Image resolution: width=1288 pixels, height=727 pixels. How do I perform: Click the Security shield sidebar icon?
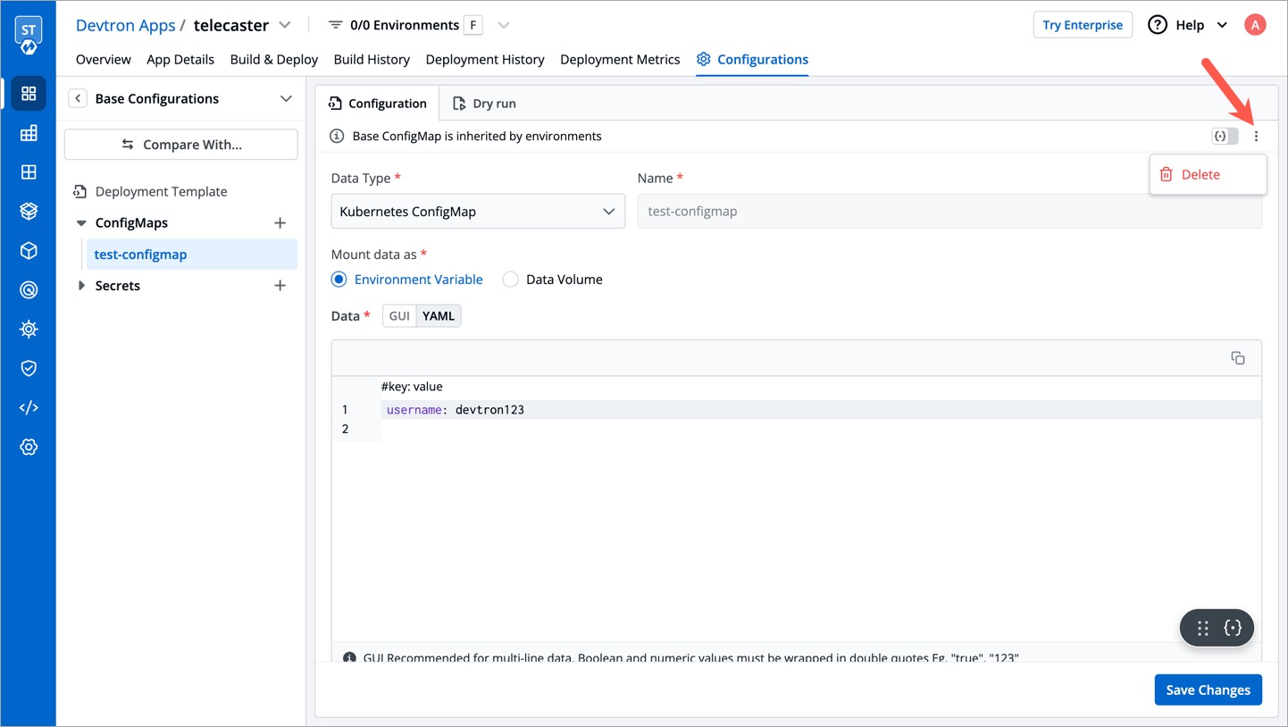click(x=29, y=368)
